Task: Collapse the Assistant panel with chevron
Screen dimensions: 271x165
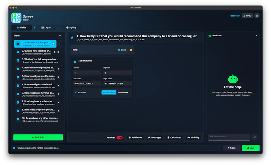Action: click(256, 36)
